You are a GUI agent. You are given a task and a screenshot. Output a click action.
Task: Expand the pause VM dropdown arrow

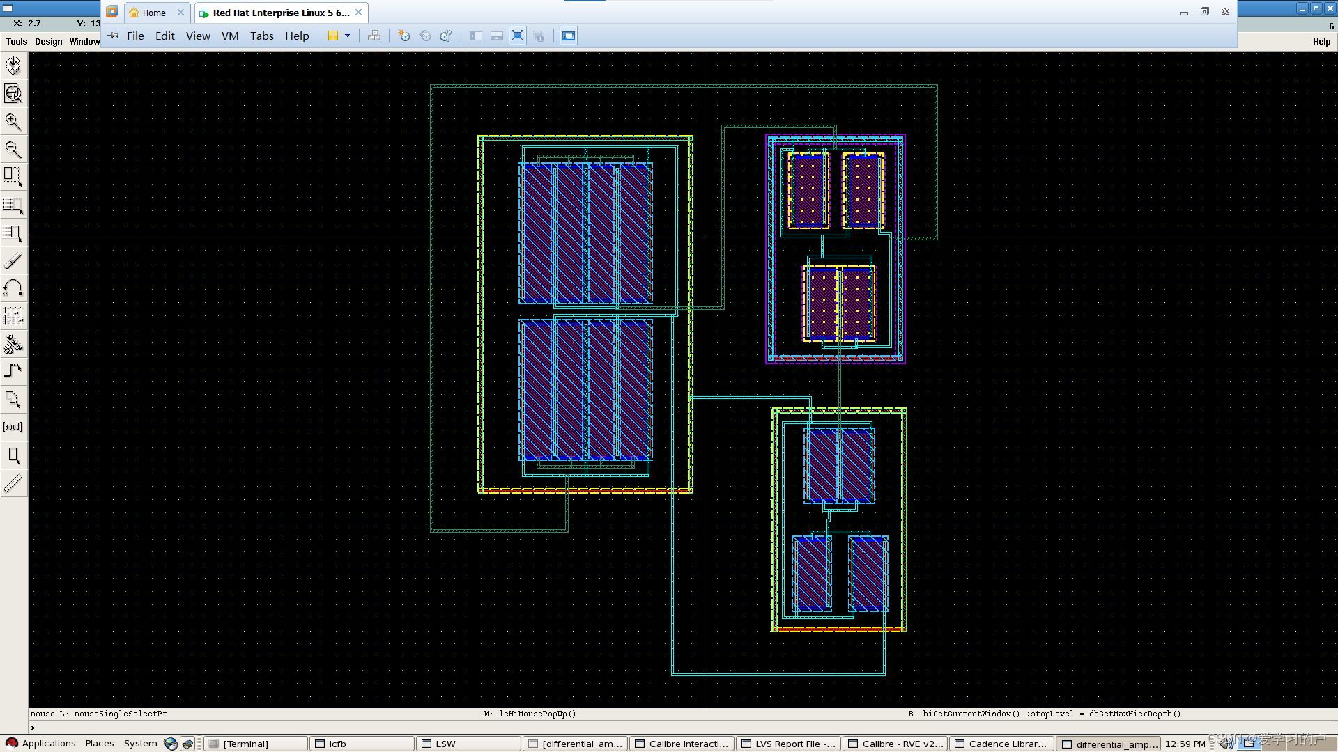[347, 36]
